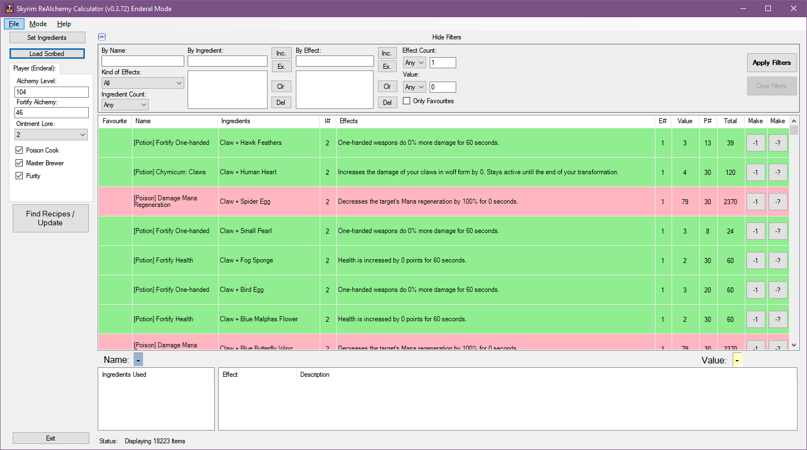The height and width of the screenshot is (450, 807).
Task: Focus the Fortify Alchemy field
Action: [x=52, y=113]
